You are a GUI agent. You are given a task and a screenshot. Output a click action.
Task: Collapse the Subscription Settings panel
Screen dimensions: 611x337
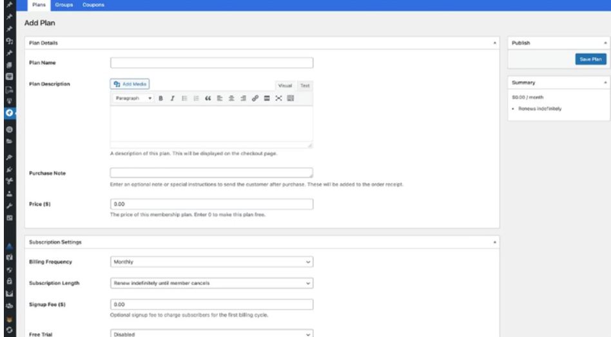pos(494,242)
